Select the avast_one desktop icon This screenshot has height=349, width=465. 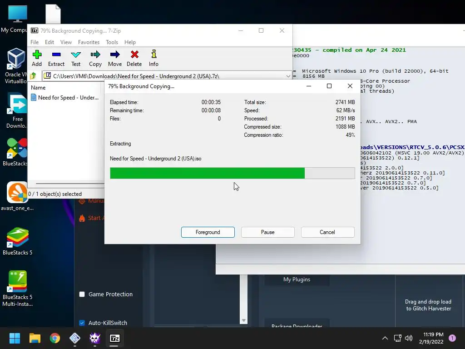17,196
